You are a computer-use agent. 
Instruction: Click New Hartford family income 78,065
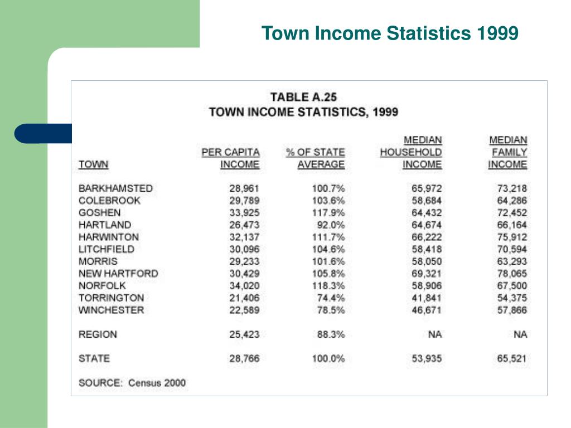(512, 273)
